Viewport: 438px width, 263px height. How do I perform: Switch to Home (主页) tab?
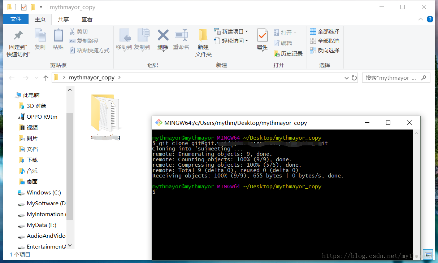point(40,19)
